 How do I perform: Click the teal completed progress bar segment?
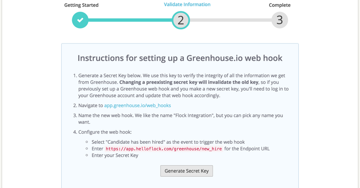click(x=130, y=20)
